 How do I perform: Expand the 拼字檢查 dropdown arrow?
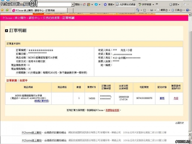click(x=153, y=5)
